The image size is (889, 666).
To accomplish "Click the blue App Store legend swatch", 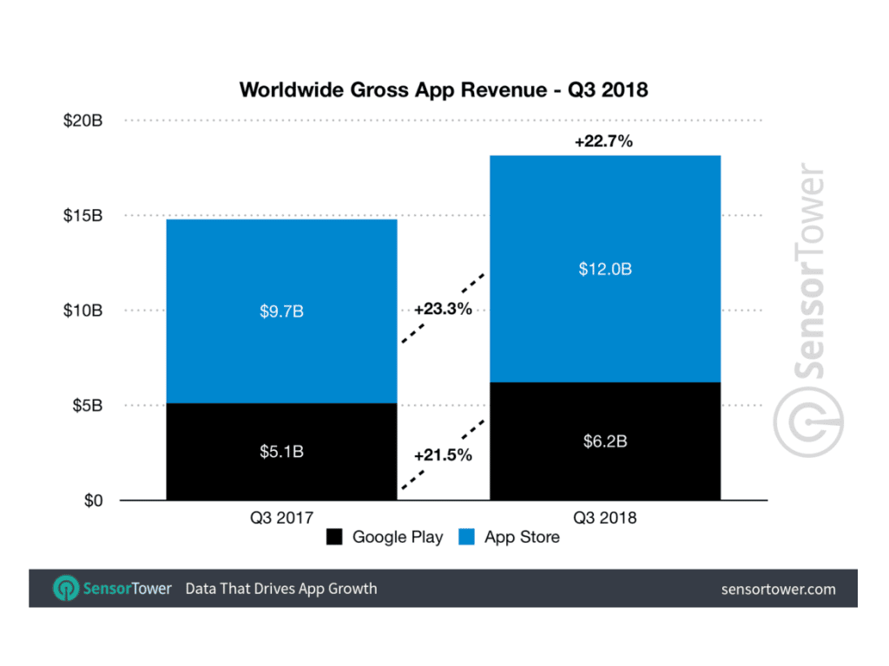I will [468, 538].
